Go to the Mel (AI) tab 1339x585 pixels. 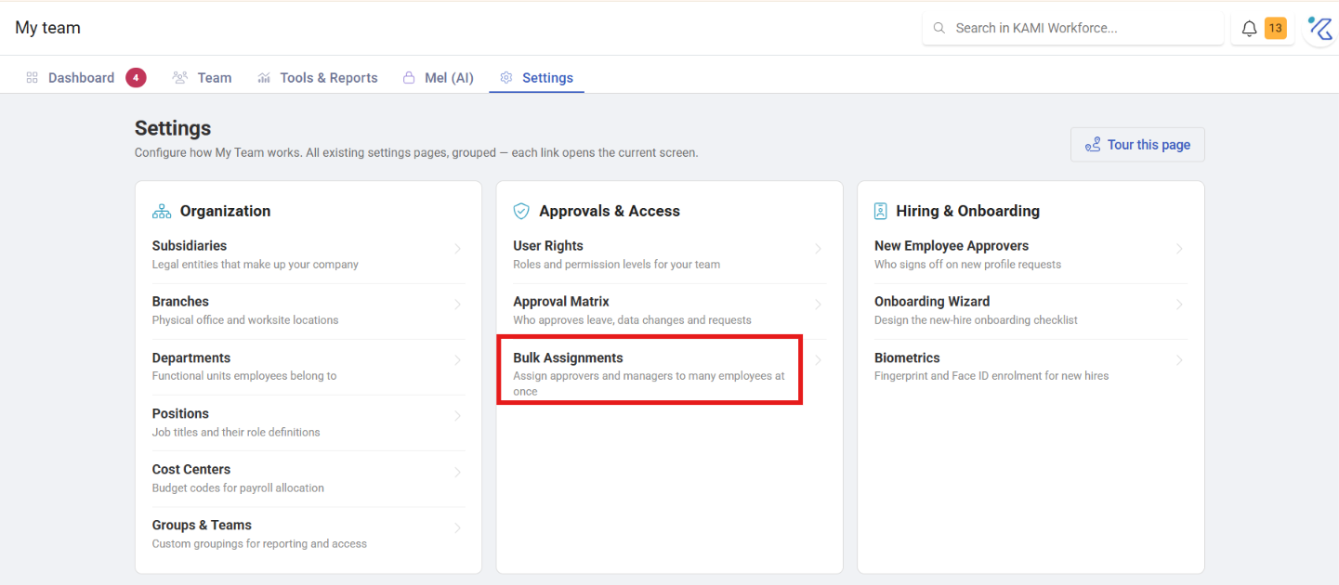point(438,78)
